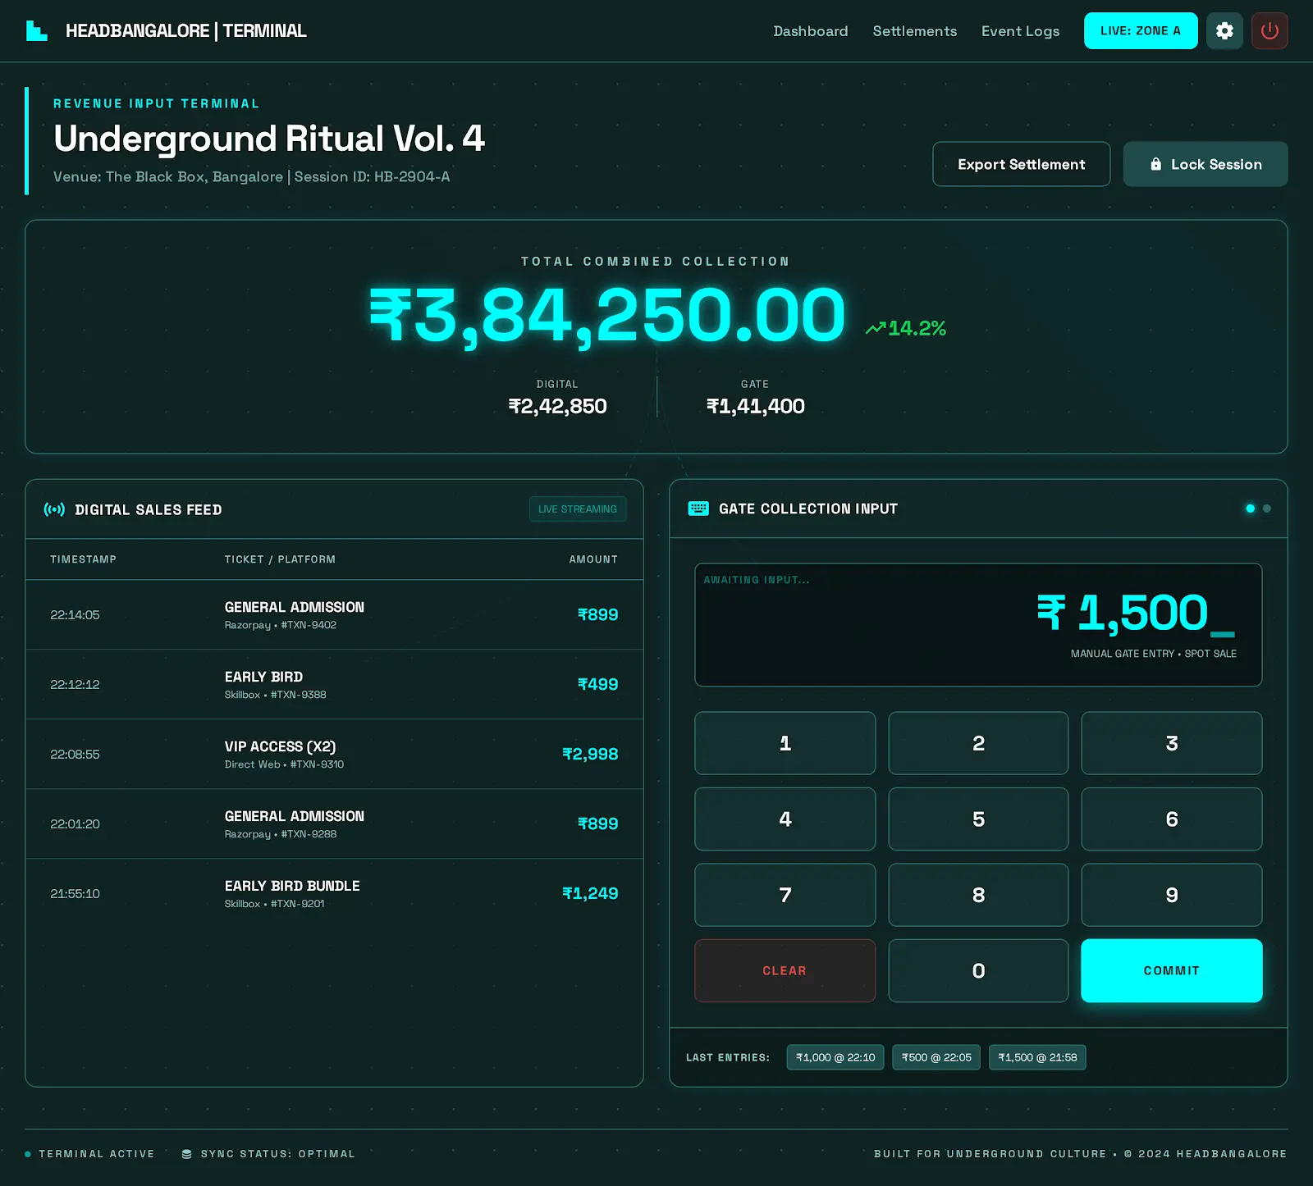Screen dimensions: 1313x1186
Task: Click the settings gear icon
Action: pos(1224,31)
